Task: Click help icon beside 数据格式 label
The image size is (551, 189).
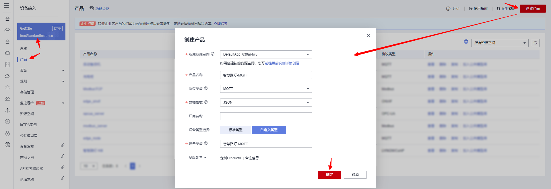Action: (206, 102)
